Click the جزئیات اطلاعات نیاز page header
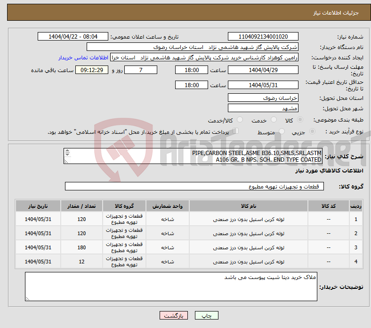The image size is (371, 328). click(336, 13)
